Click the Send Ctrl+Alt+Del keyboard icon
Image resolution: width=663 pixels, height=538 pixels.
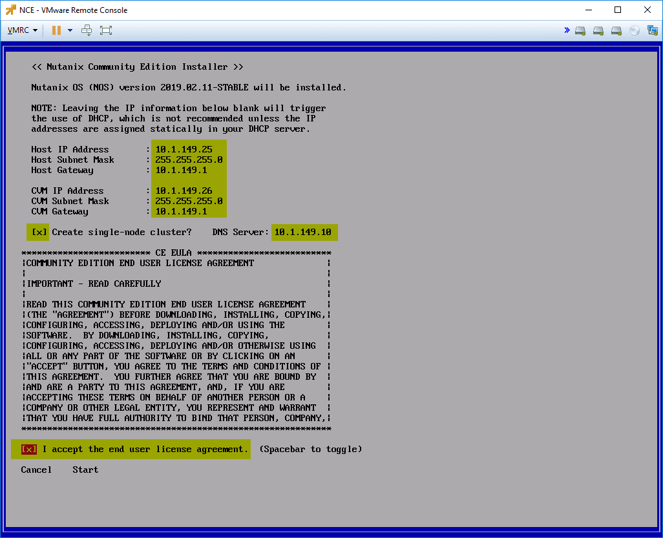click(x=87, y=30)
